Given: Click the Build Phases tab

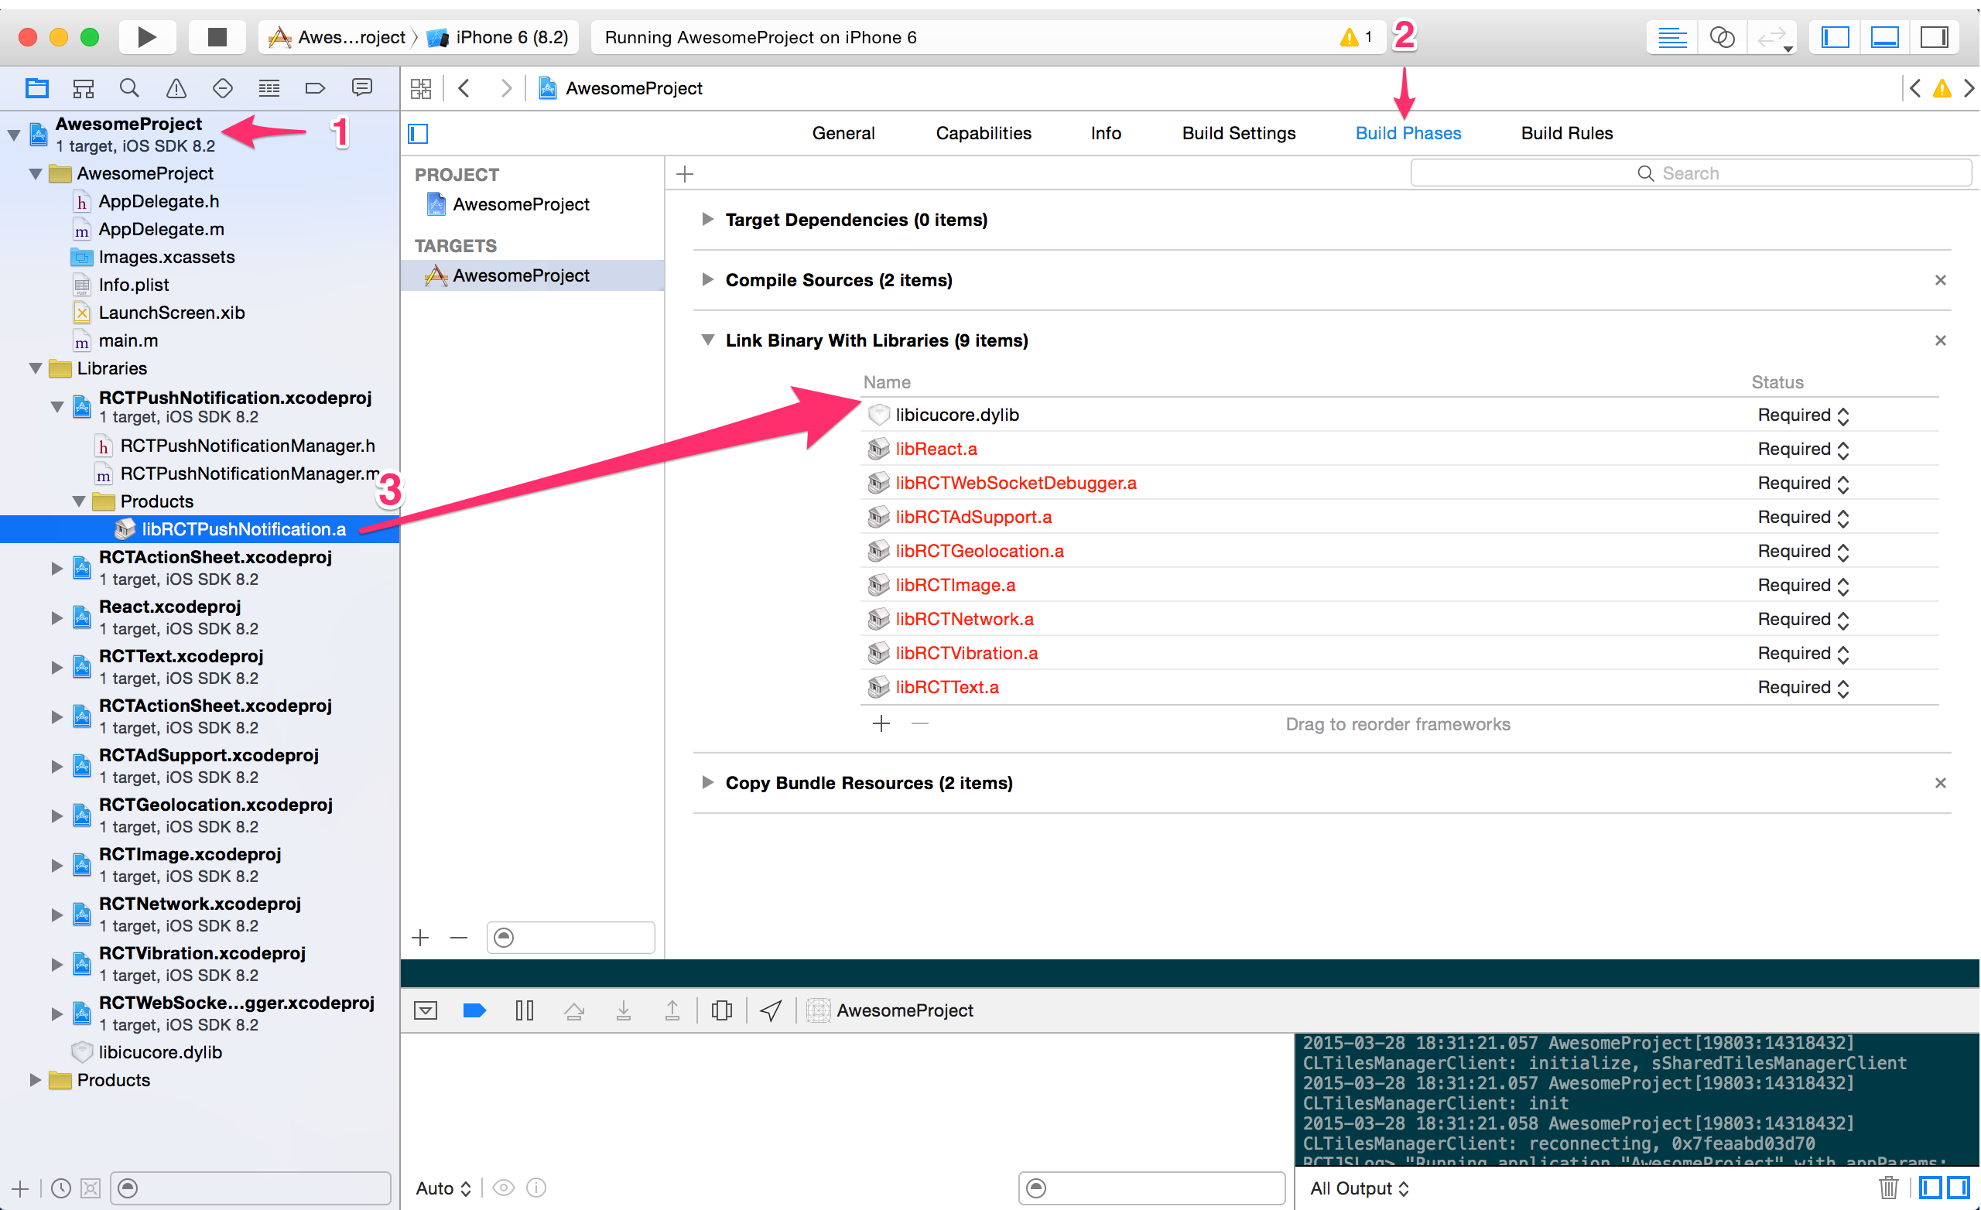Looking at the screenshot, I should [x=1407, y=133].
